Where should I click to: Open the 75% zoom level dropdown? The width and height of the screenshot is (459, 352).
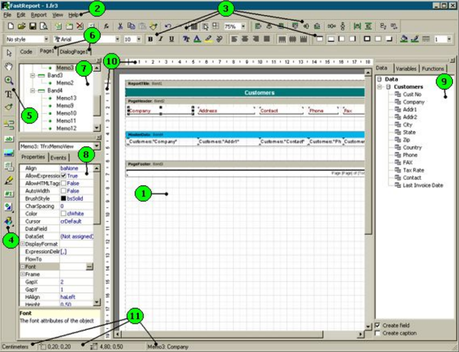pos(243,26)
